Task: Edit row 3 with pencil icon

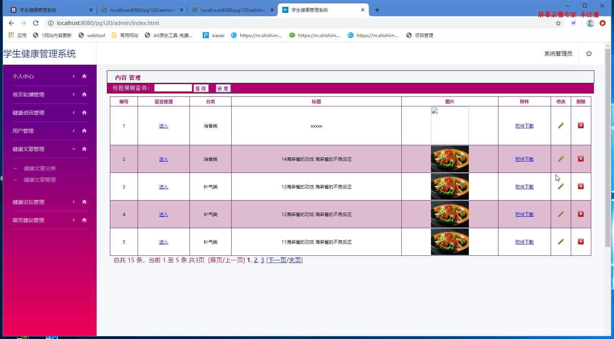Action: click(561, 187)
